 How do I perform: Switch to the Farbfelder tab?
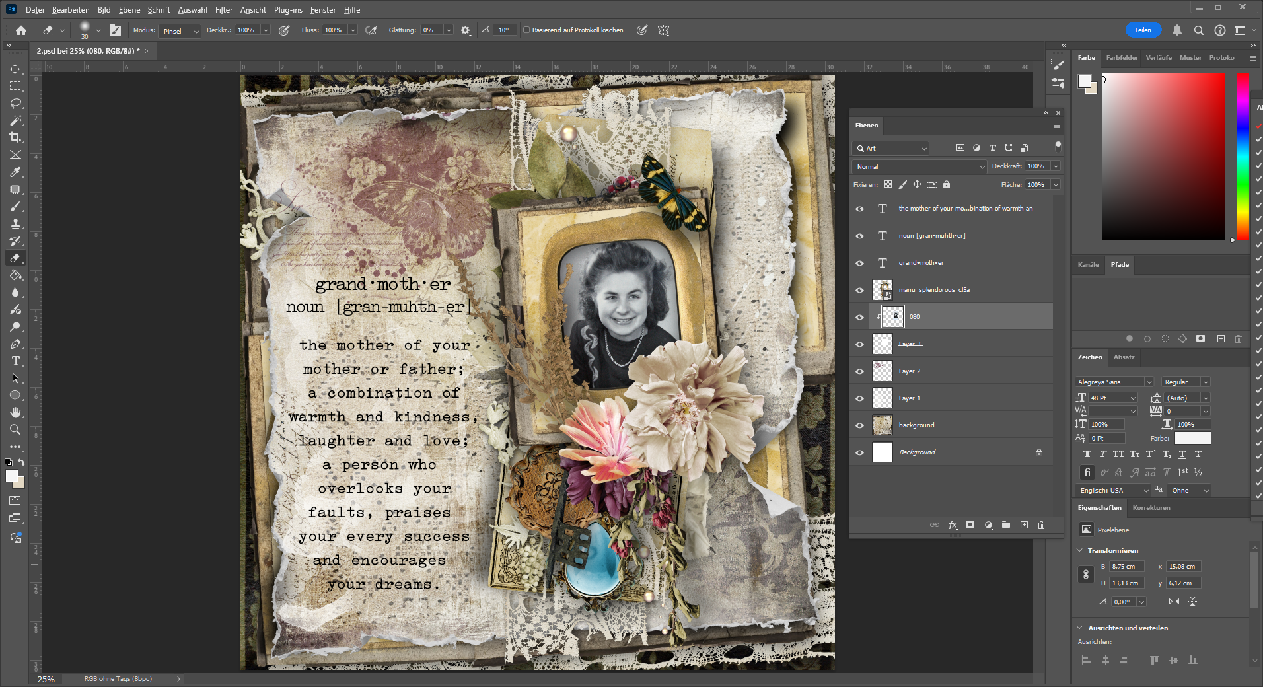tap(1122, 58)
